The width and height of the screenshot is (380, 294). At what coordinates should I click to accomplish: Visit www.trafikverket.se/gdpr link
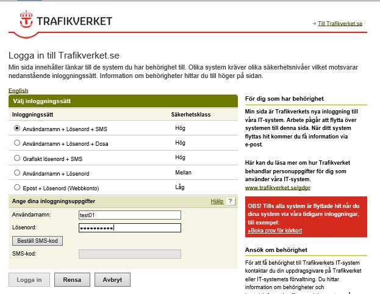click(x=278, y=188)
